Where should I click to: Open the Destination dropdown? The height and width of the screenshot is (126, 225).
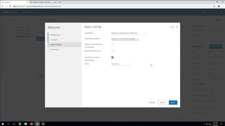pos(129,33)
